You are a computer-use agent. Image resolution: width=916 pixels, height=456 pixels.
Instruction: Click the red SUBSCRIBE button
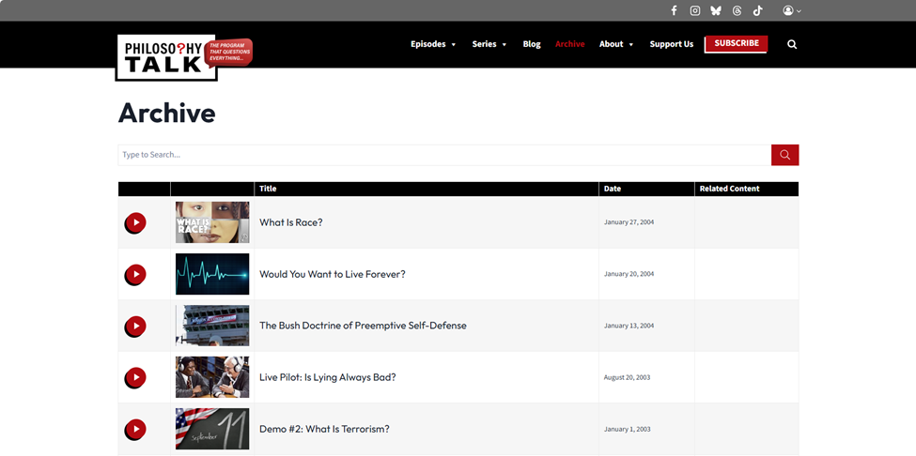pyautogui.click(x=736, y=44)
